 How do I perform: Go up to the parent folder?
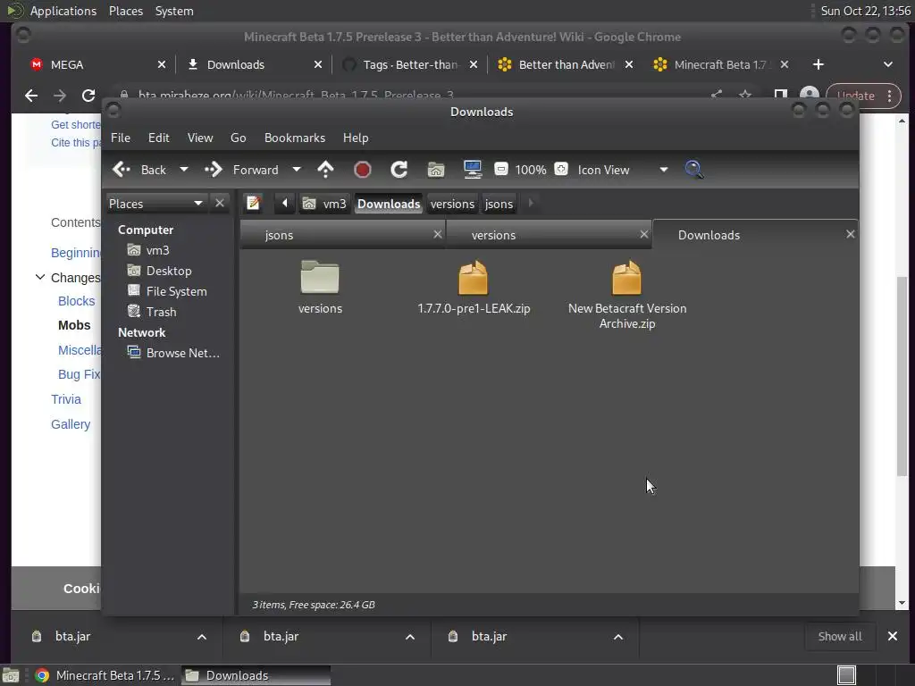click(325, 170)
